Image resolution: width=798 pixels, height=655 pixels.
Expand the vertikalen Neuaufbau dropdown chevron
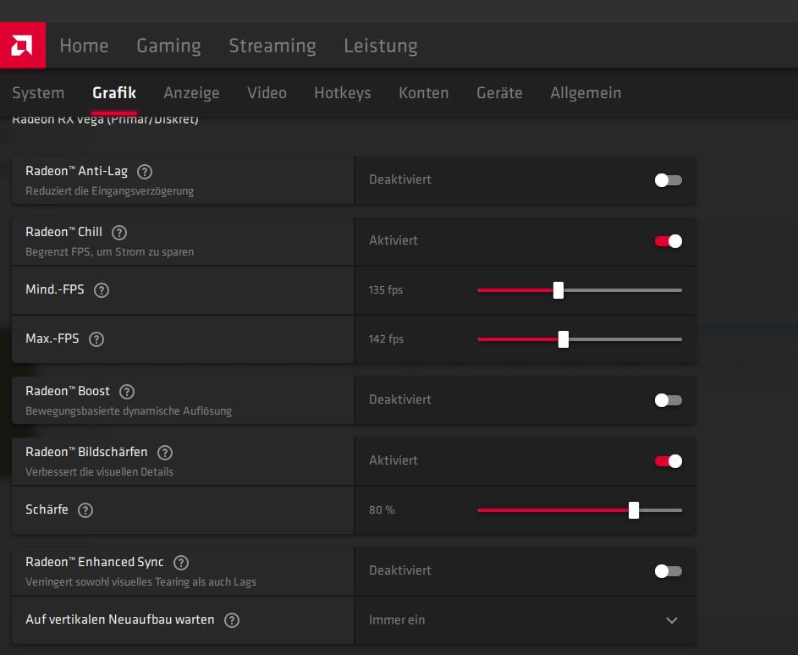(672, 620)
